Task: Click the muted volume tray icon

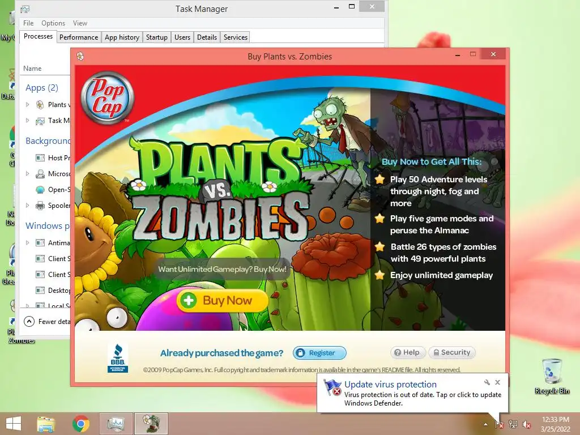Action: pyautogui.click(x=526, y=424)
